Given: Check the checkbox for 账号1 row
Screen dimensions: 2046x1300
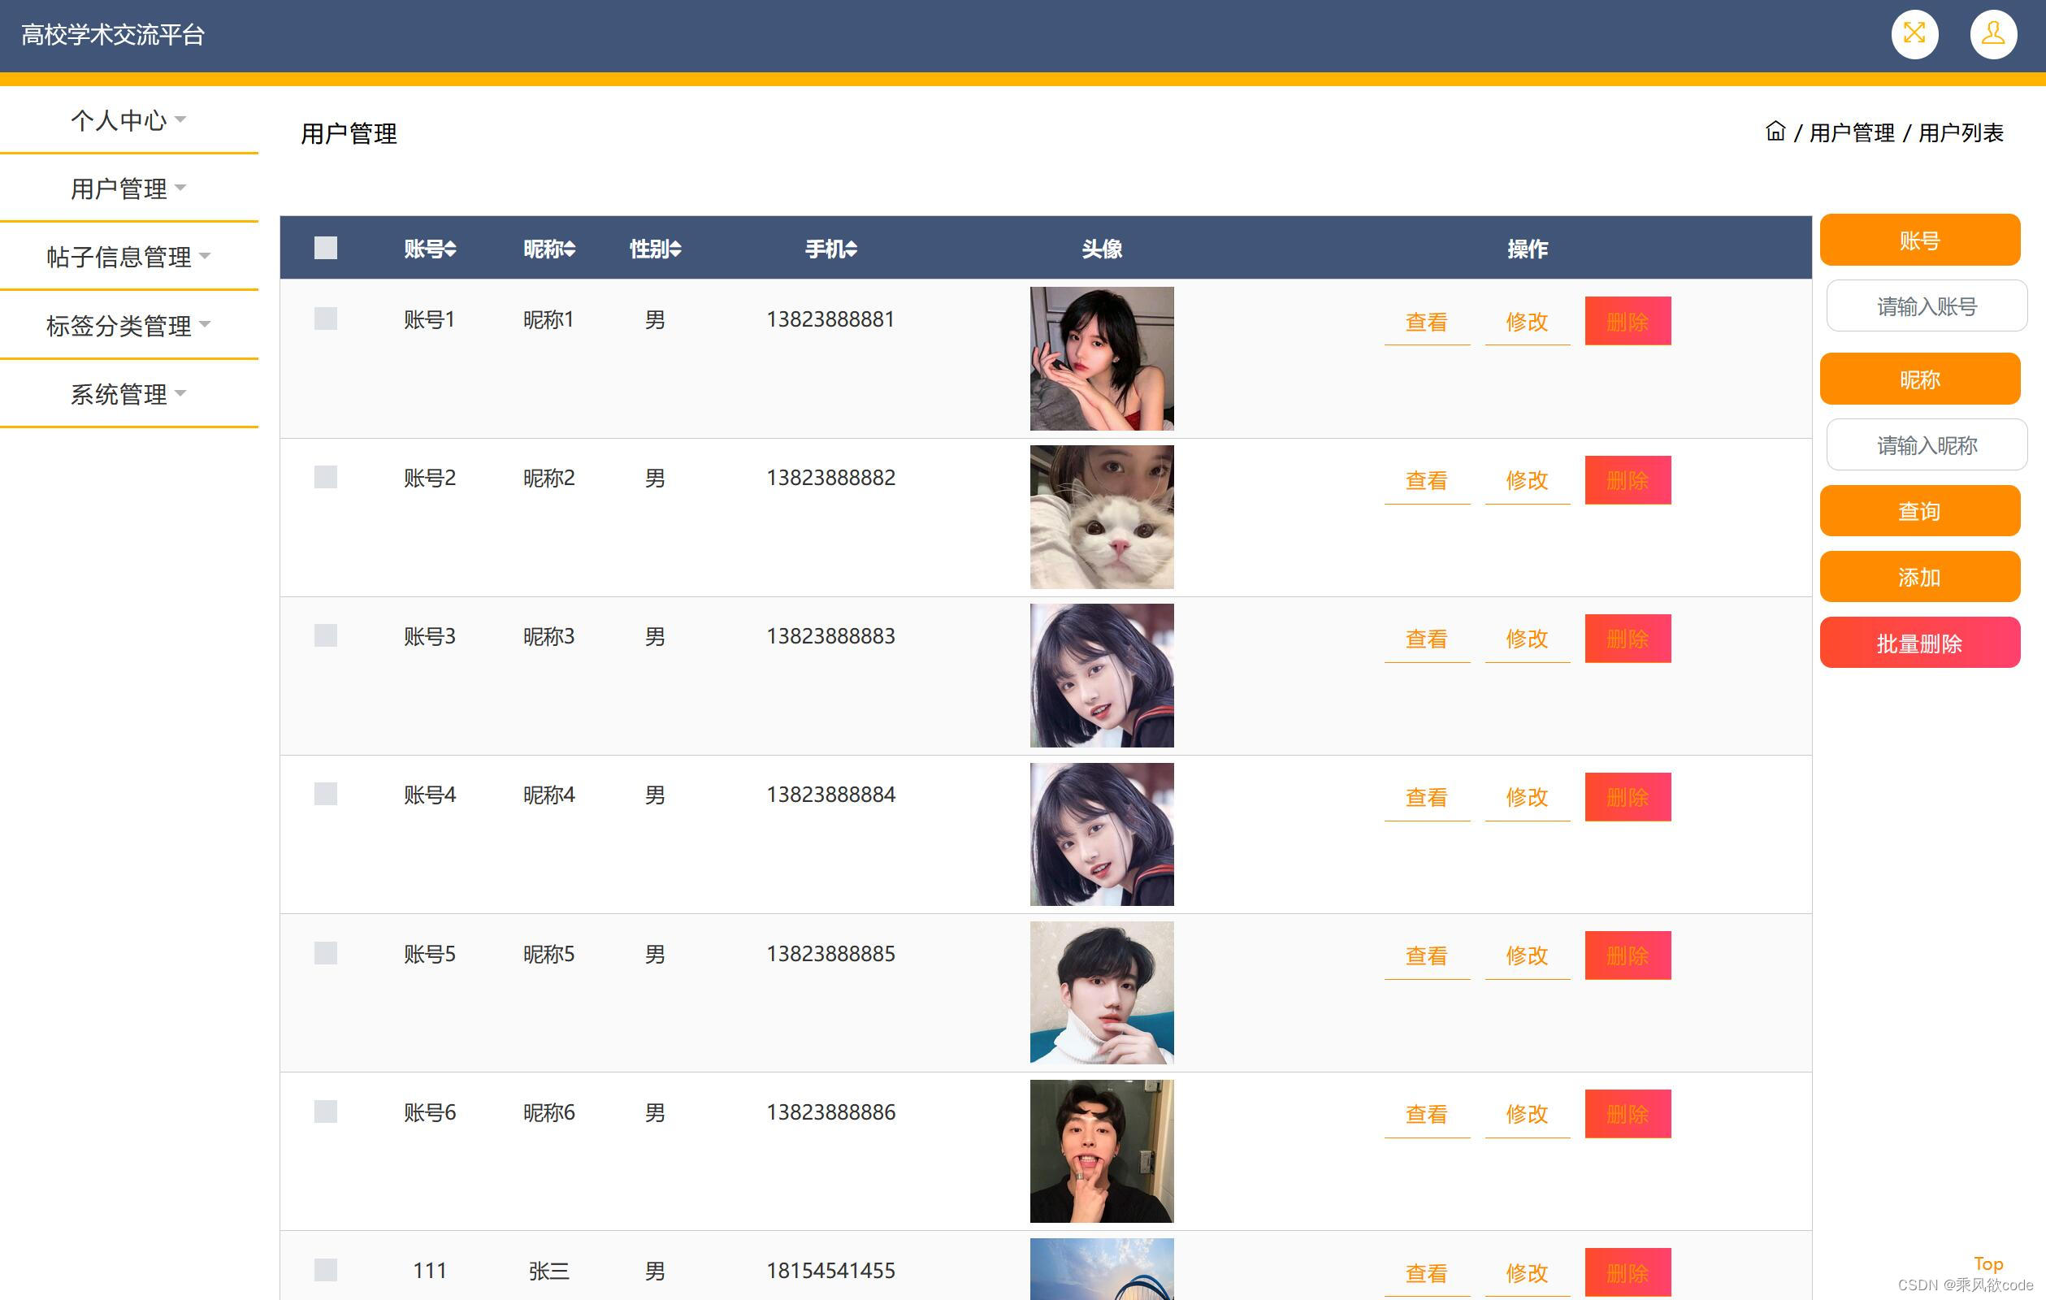Looking at the screenshot, I should click(x=325, y=318).
